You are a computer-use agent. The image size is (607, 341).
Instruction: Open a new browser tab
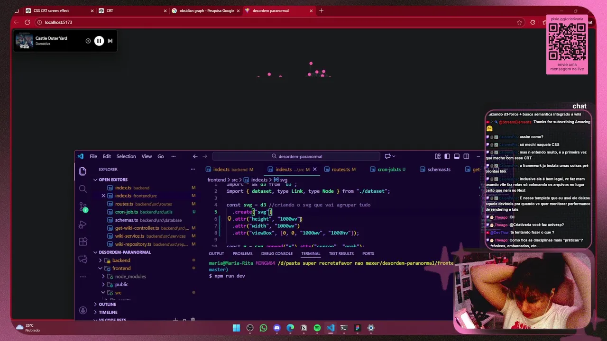pos(321,10)
